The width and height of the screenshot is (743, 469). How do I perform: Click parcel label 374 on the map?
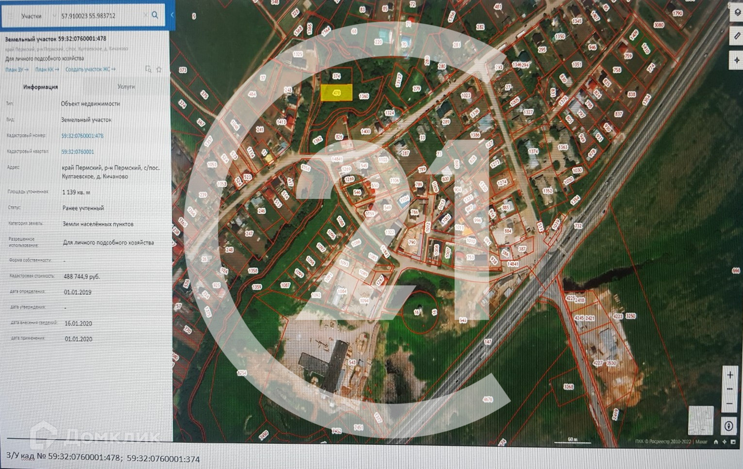[337, 77]
